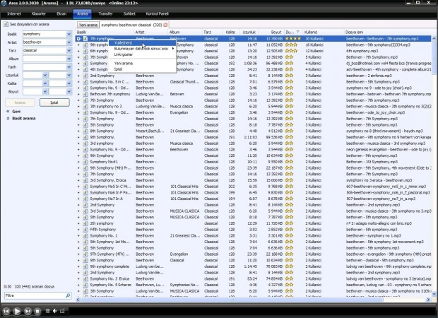
Task: Click the fullscreen icon in the player bar
Action: (x=62, y=311)
